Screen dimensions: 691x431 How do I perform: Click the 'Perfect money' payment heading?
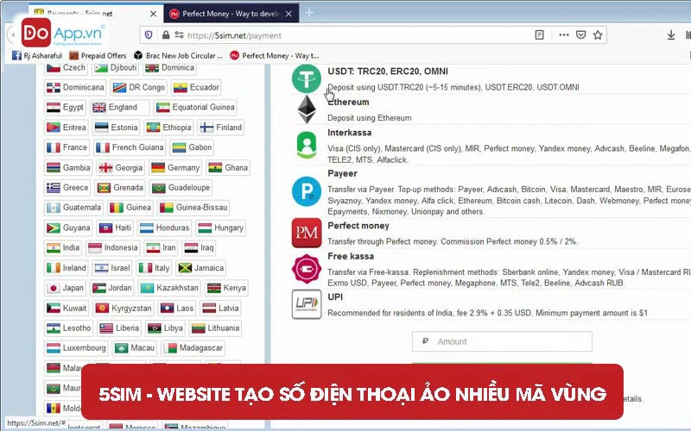point(358,226)
